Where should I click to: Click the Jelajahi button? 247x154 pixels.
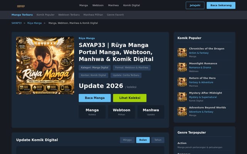pos(195,5)
